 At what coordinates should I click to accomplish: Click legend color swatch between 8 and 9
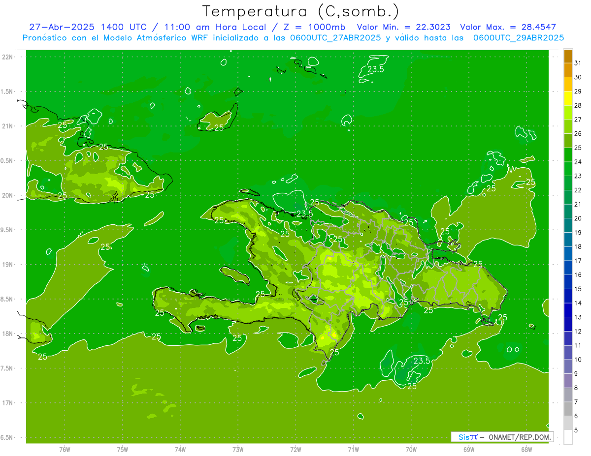tap(568, 381)
